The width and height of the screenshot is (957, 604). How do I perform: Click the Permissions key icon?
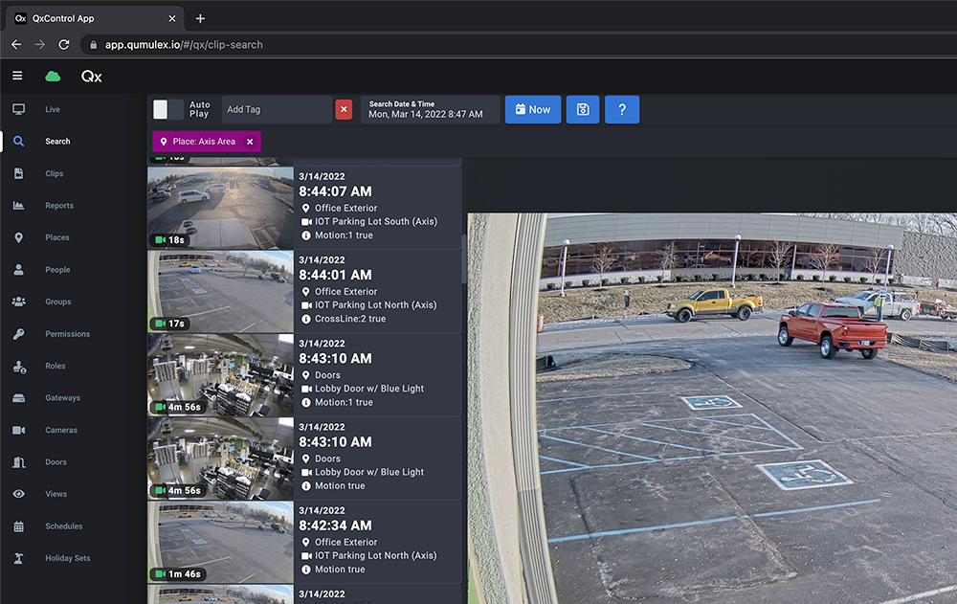click(x=19, y=334)
